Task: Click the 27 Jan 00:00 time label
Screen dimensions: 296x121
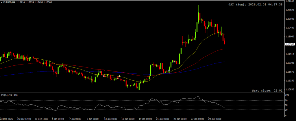Action: click(x=198, y=119)
